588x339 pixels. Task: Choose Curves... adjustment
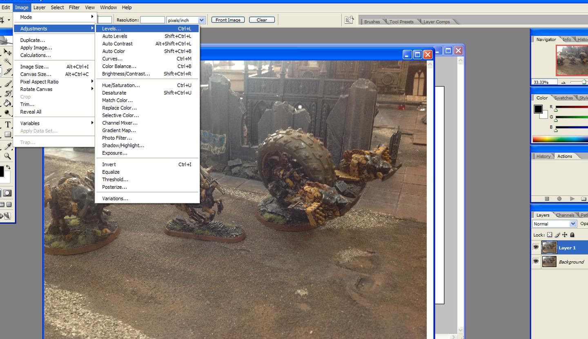pyautogui.click(x=147, y=59)
